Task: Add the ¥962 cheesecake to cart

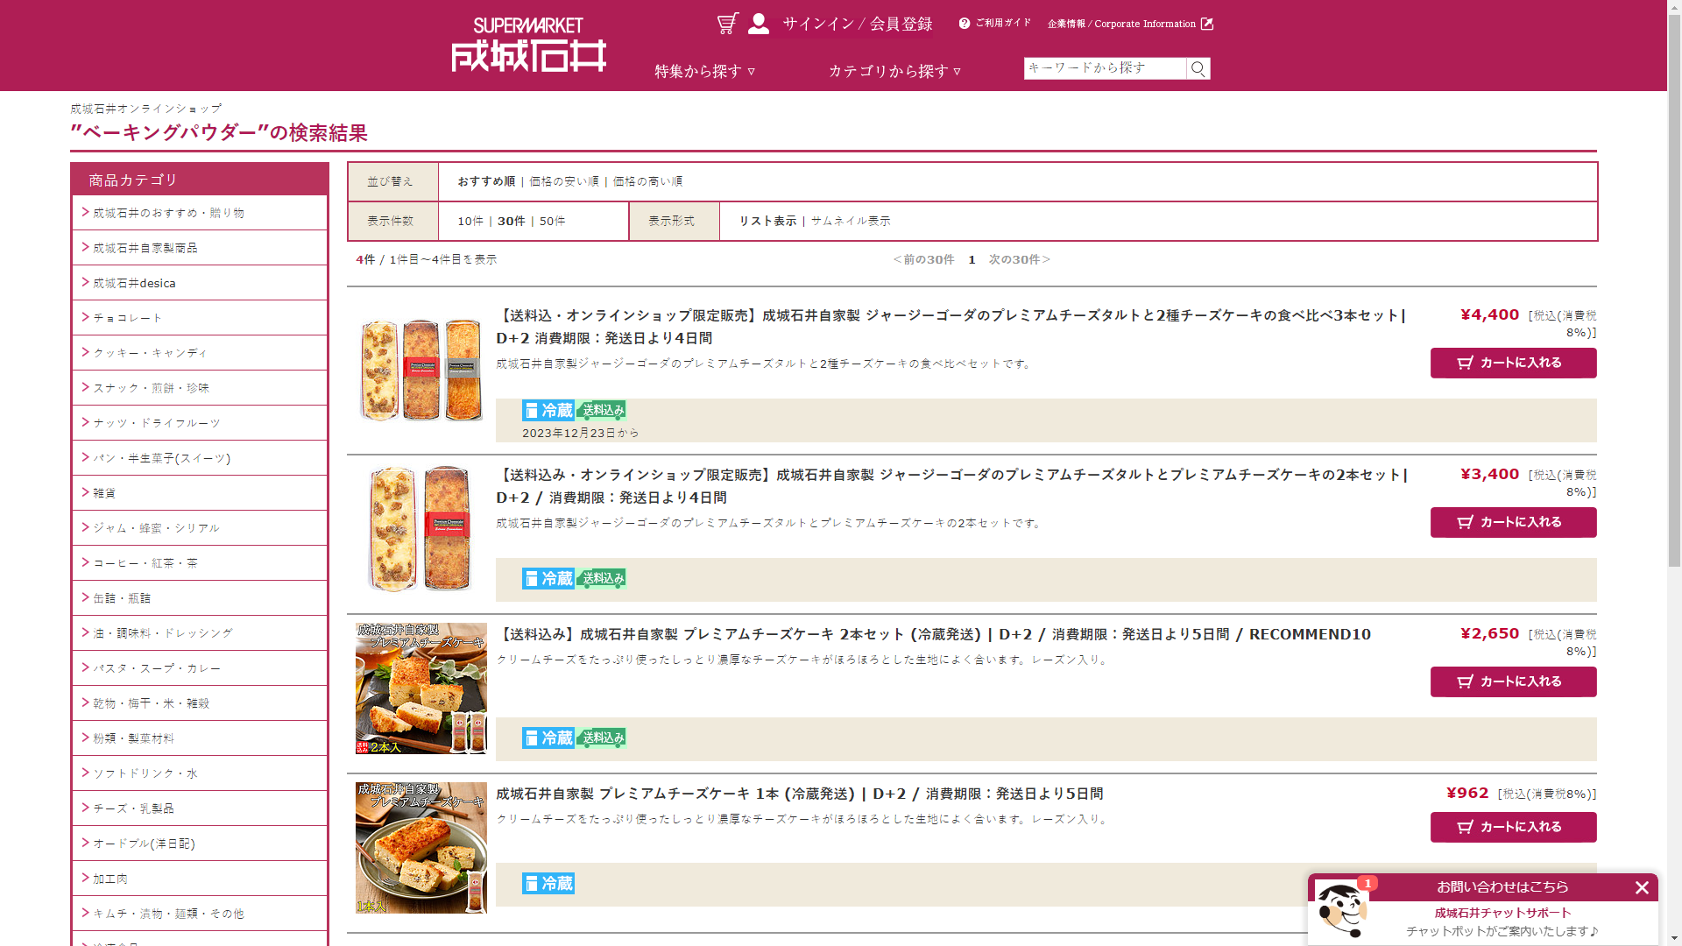Action: point(1513,827)
